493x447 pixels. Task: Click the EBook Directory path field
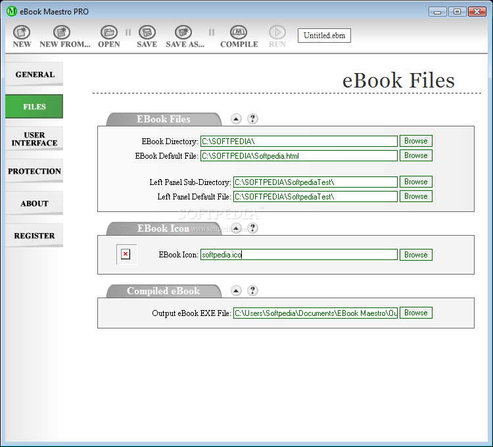(299, 141)
